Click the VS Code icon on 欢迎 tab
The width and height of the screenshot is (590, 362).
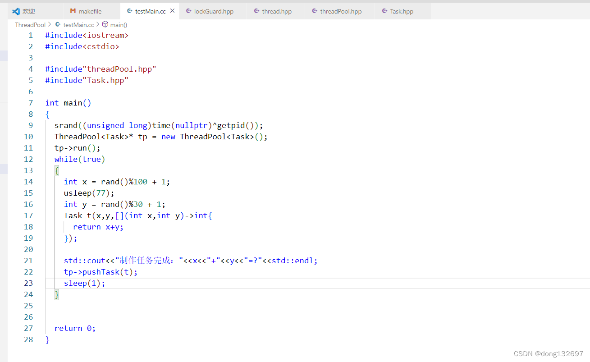click(16, 11)
